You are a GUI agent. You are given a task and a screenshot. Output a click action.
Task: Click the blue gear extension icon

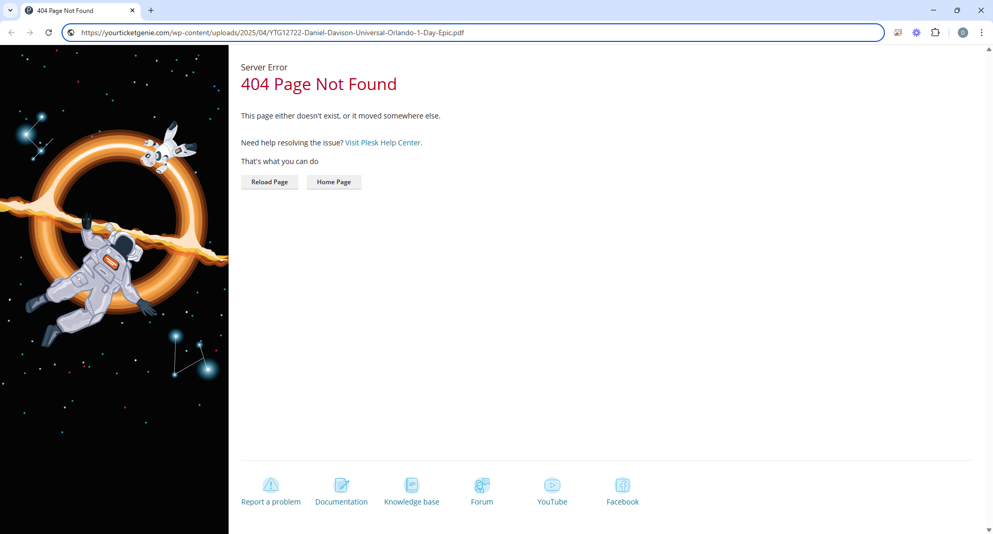(916, 33)
